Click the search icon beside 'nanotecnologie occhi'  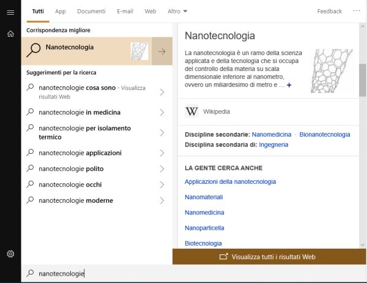(x=30, y=184)
